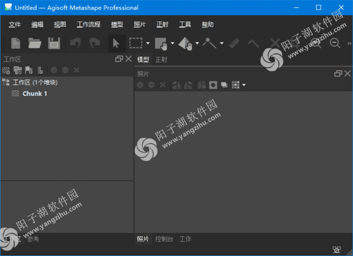
Task: Click the Redo arrow icon
Action: pyautogui.click(x=95, y=43)
